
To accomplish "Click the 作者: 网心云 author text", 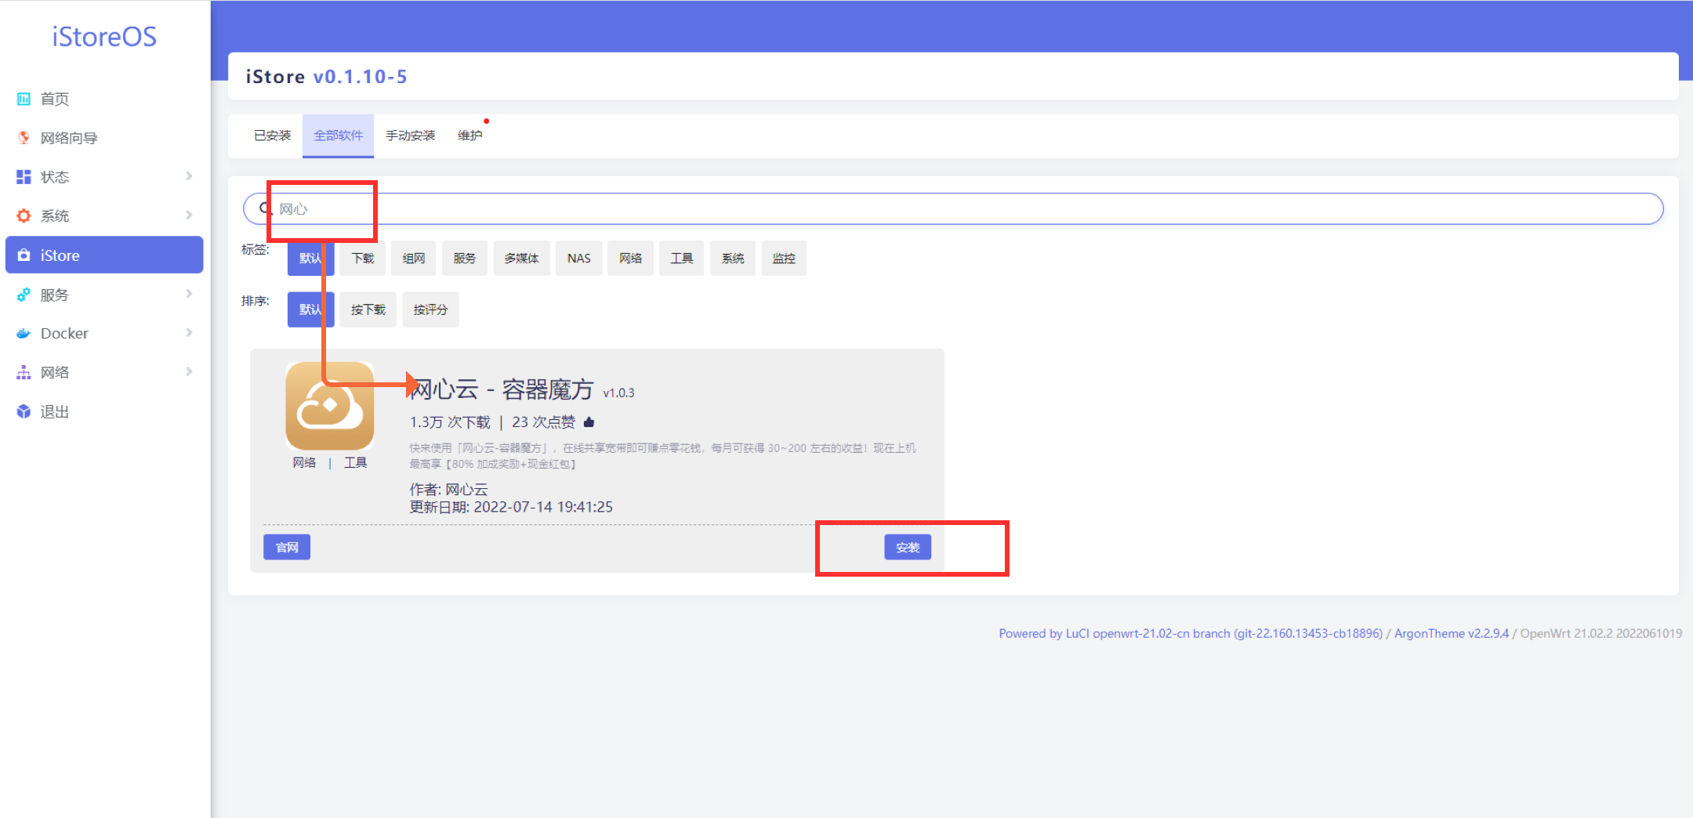I will pos(448,490).
